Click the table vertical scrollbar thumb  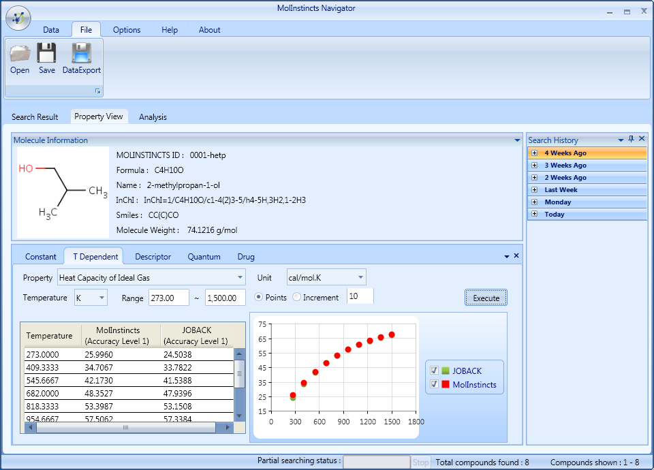click(239, 374)
